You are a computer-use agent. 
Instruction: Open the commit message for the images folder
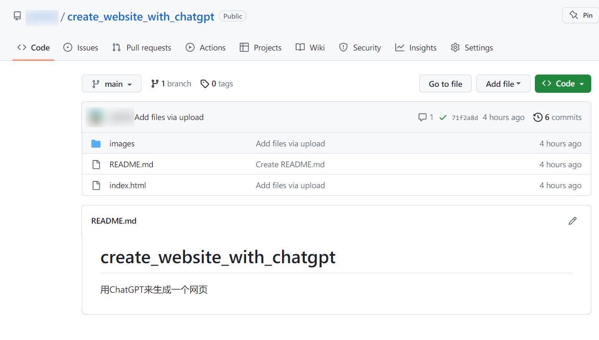(x=290, y=144)
